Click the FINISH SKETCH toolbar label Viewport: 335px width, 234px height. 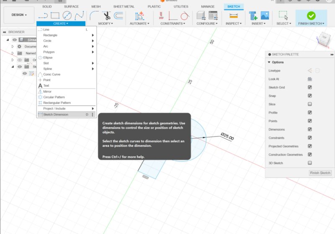tap(311, 23)
